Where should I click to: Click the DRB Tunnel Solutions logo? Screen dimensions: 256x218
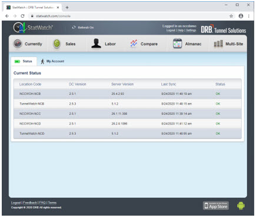tap(224, 29)
